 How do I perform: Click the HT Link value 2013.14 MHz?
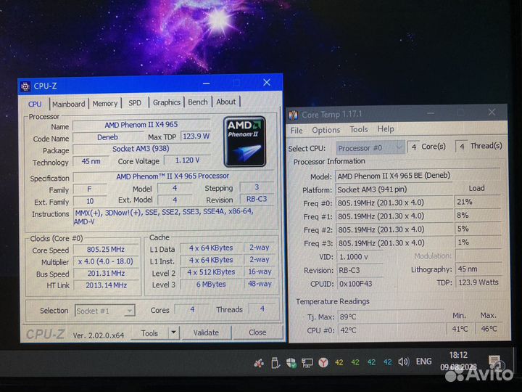point(106,285)
